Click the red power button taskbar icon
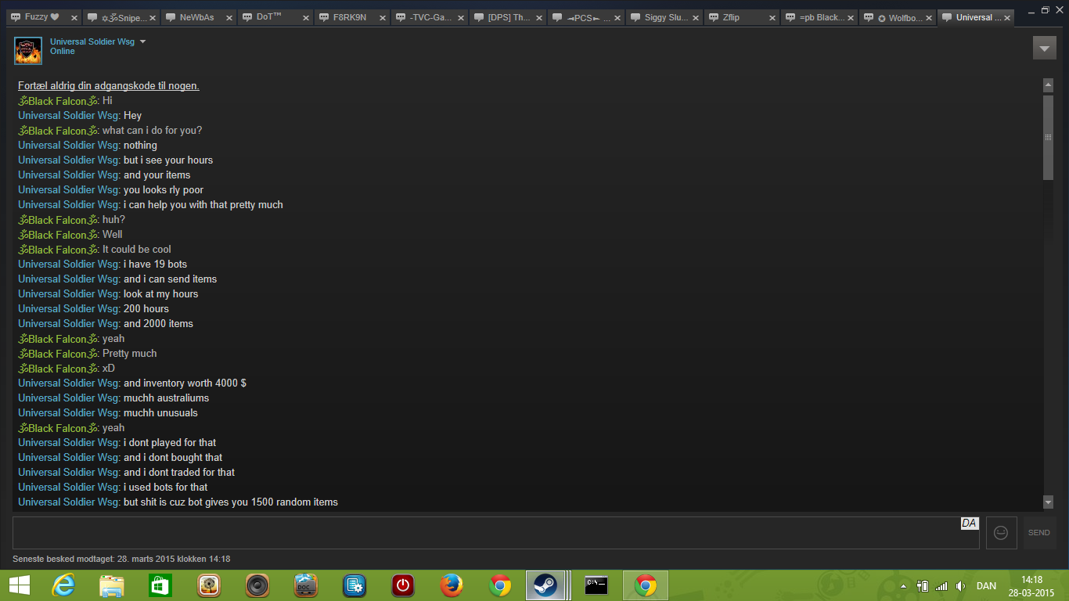 coord(402,585)
